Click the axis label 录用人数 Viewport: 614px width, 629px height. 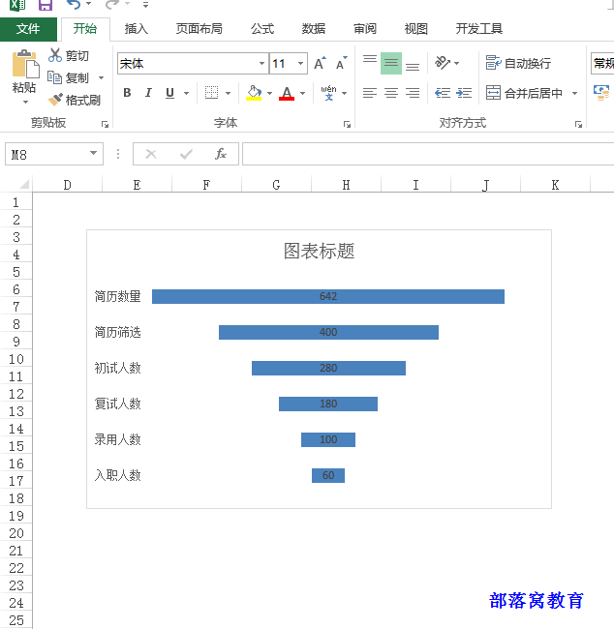[x=117, y=439]
